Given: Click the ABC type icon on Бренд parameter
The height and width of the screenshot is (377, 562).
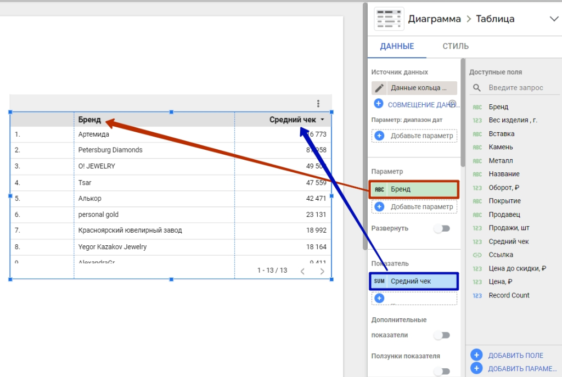Looking at the screenshot, I should (379, 189).
